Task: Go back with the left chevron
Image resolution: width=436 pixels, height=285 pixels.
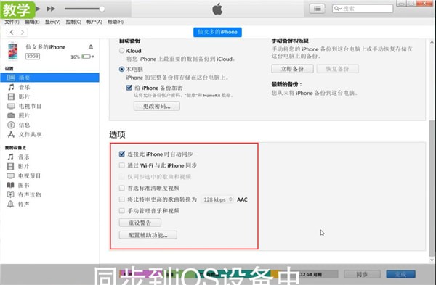Action: pyautogui.click(x=12, y=32)
